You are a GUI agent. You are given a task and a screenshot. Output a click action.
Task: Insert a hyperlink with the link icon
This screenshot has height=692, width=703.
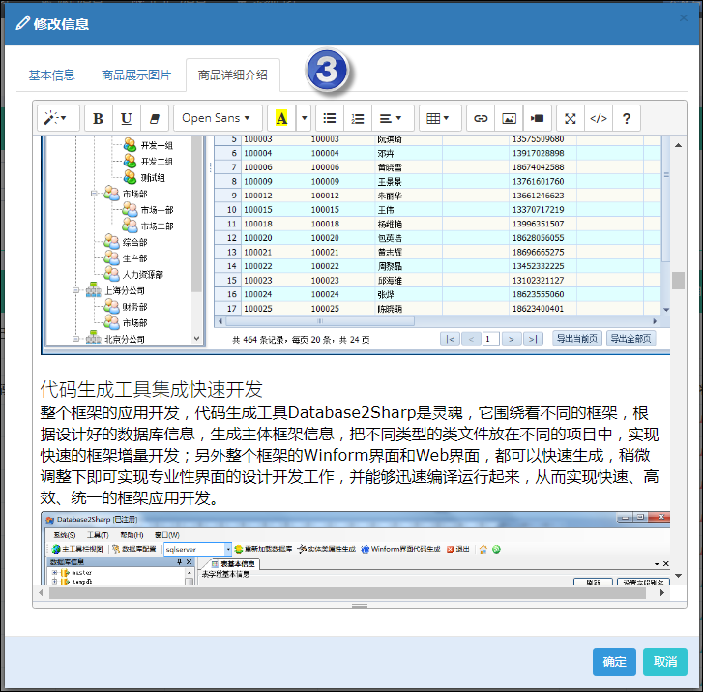coord(481,118)
